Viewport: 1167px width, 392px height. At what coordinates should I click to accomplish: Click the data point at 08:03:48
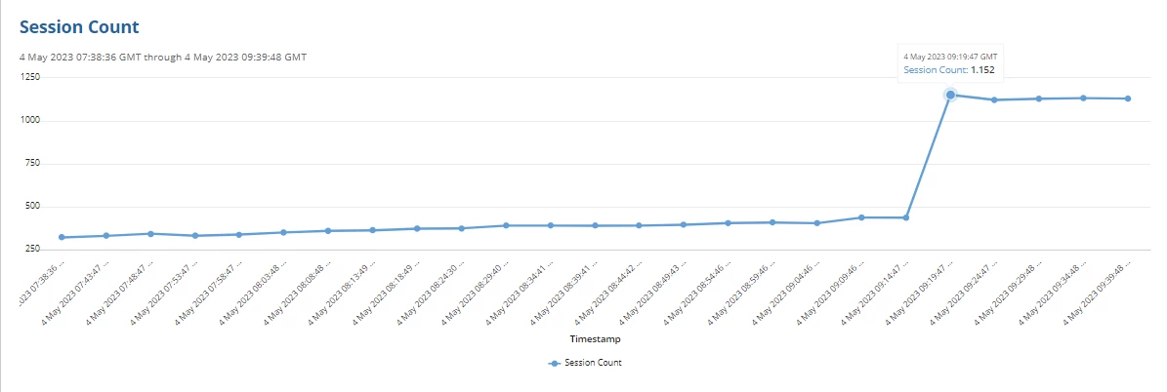283,232
